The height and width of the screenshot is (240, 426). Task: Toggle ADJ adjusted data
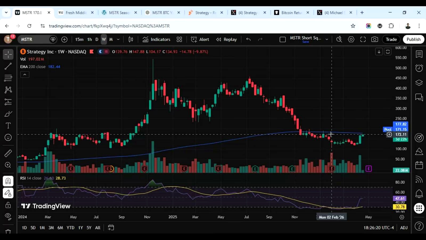[x=404, y=228]
